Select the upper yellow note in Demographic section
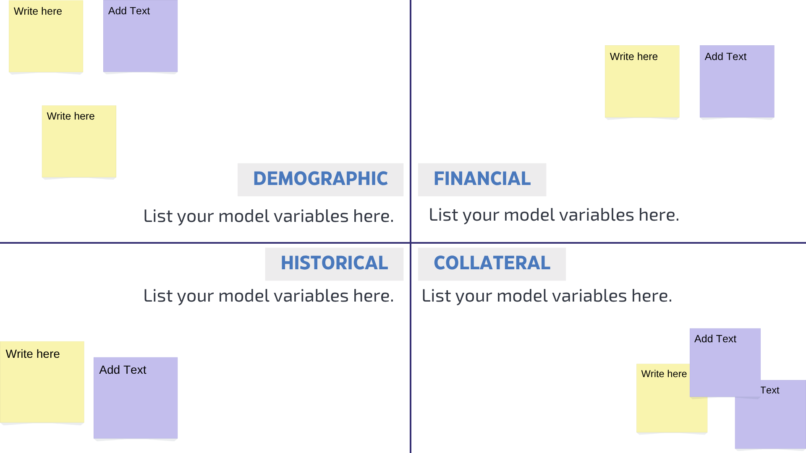Image resolution: width=806 pixels, height=453 pixels. point(46,37)
